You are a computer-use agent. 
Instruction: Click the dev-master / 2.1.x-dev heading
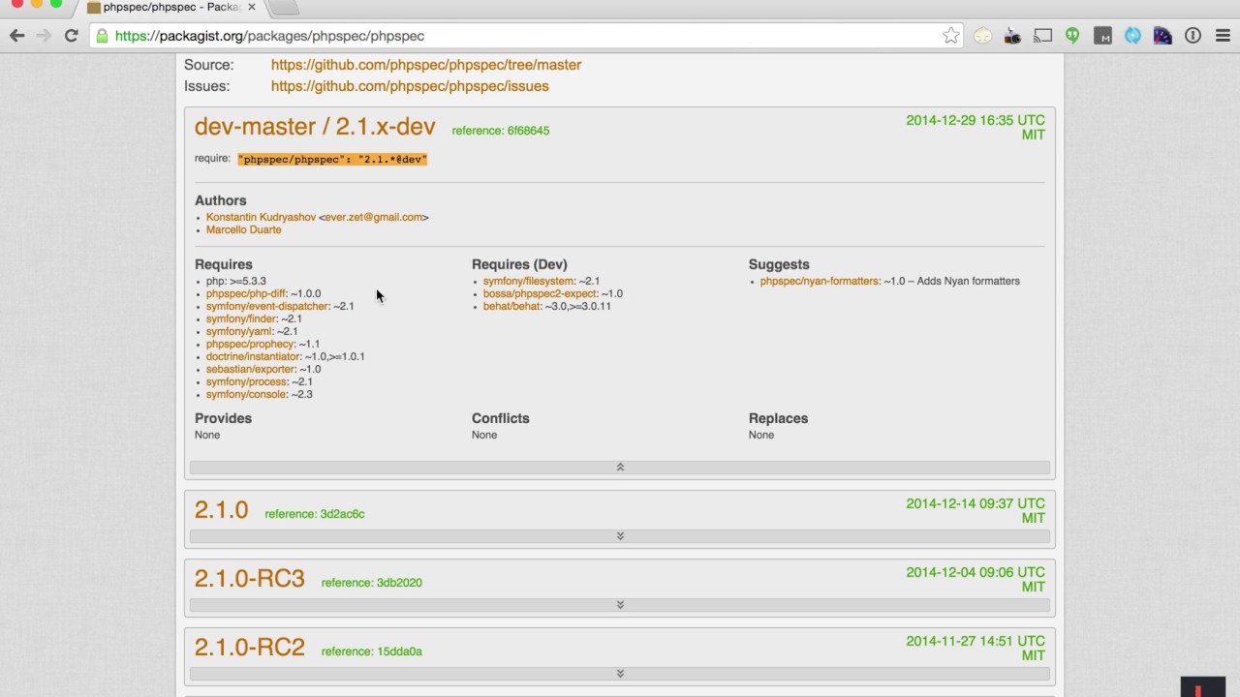pyautogui.click(x=315, y=127)
